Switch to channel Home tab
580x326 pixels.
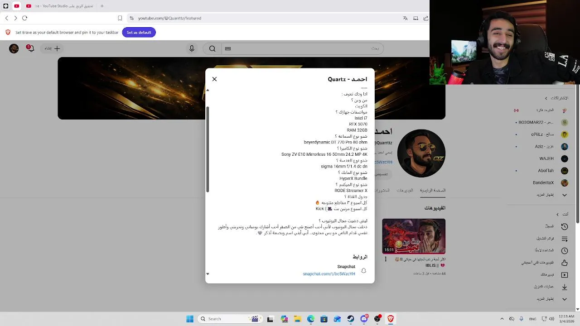pyautogui.click(x=433, y=191)
